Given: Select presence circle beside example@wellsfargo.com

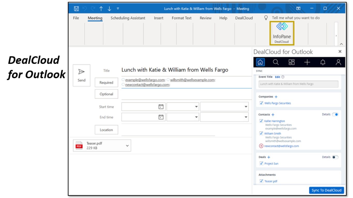Looking at the screenshot, I should [x=123, y=80].
